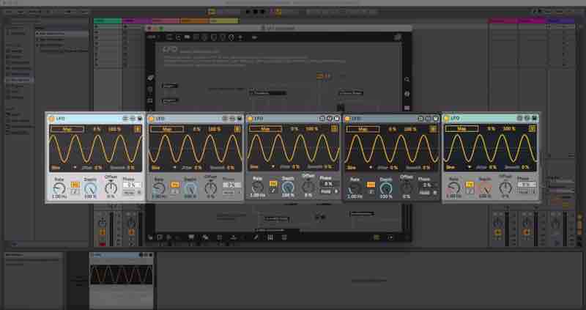Image resolution: width=586 pixels, height=310 pixels.
Task: Click Map button in first light LFO panel
Action: point(67,130)
